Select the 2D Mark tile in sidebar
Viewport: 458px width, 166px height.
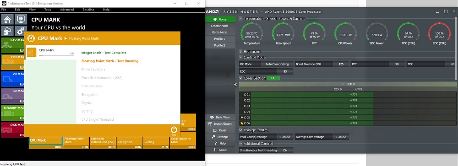pos(13,79)
